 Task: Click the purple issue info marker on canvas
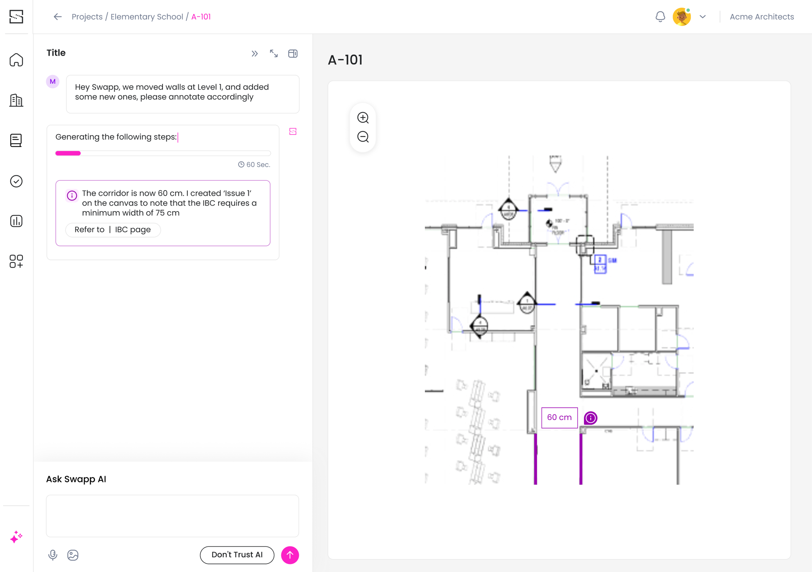(590, 418)
